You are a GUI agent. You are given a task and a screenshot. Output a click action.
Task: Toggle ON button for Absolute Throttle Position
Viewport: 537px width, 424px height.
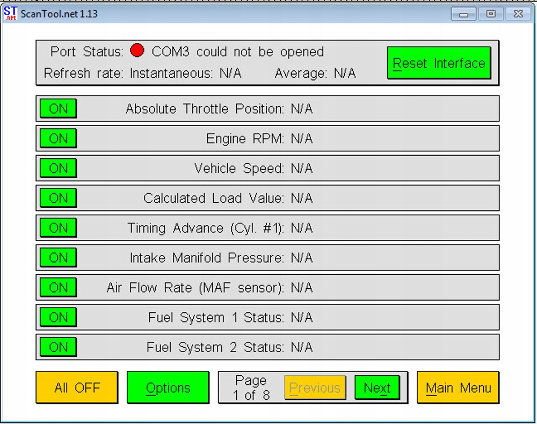58,109
